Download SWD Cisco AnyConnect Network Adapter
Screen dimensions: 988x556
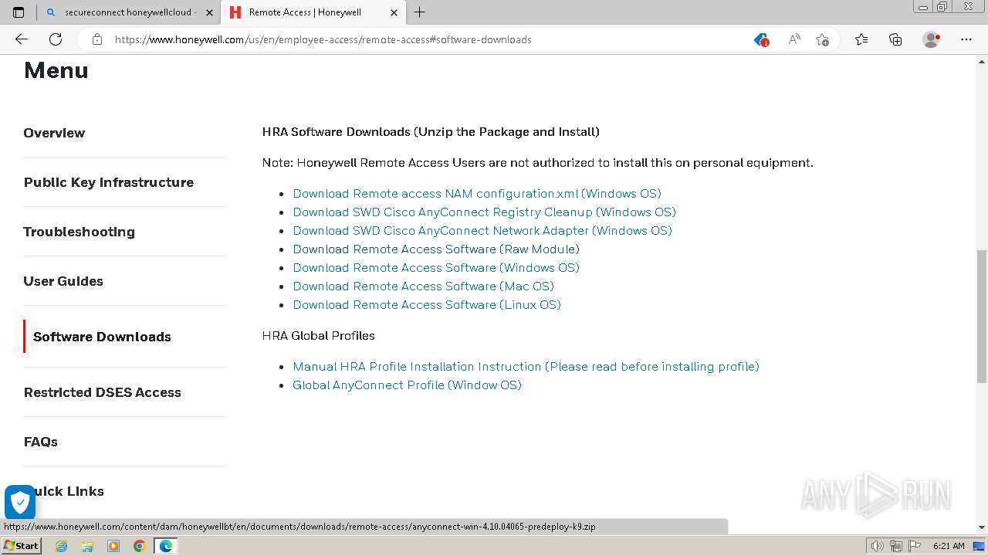click(482, 231)
